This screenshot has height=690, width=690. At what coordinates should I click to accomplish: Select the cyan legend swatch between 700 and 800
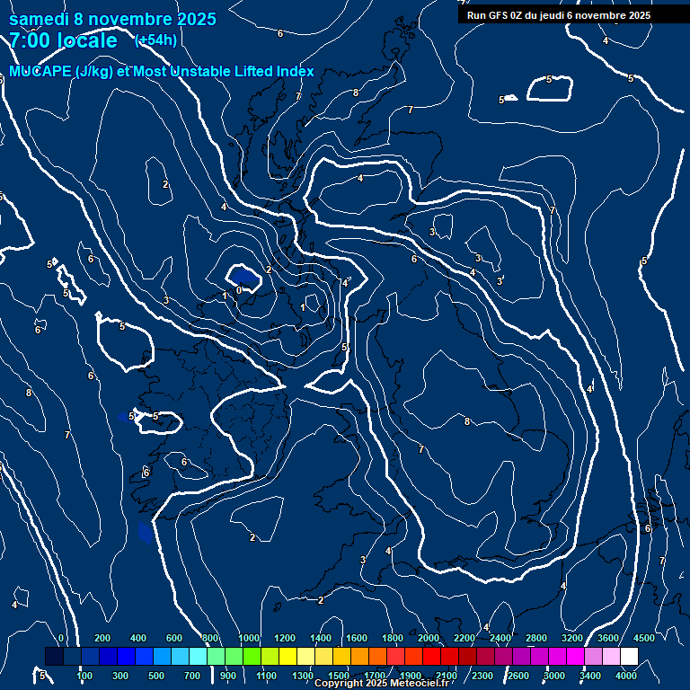click(198, 656)
